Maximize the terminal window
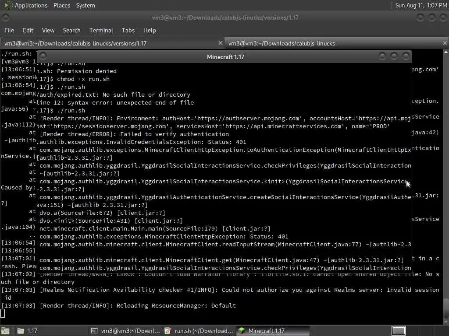The height and width of the screenshot is (336, 449). 431,17
